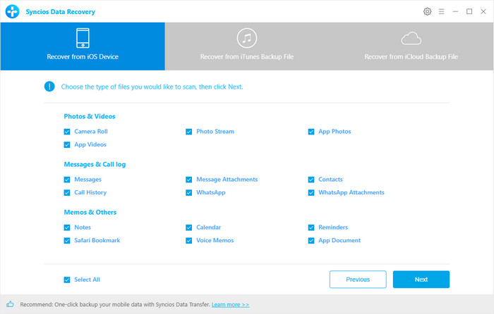The image size is (494, 314).
Task: Click the Next button
Action: pos(421,280)
